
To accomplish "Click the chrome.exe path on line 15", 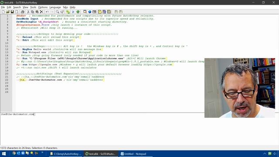I will (77, 58).
